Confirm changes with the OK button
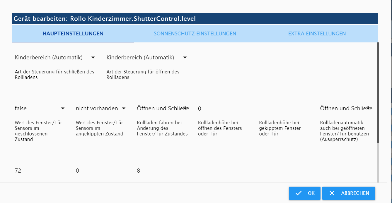This screenshot has width=392, height=203. [305, 193]
